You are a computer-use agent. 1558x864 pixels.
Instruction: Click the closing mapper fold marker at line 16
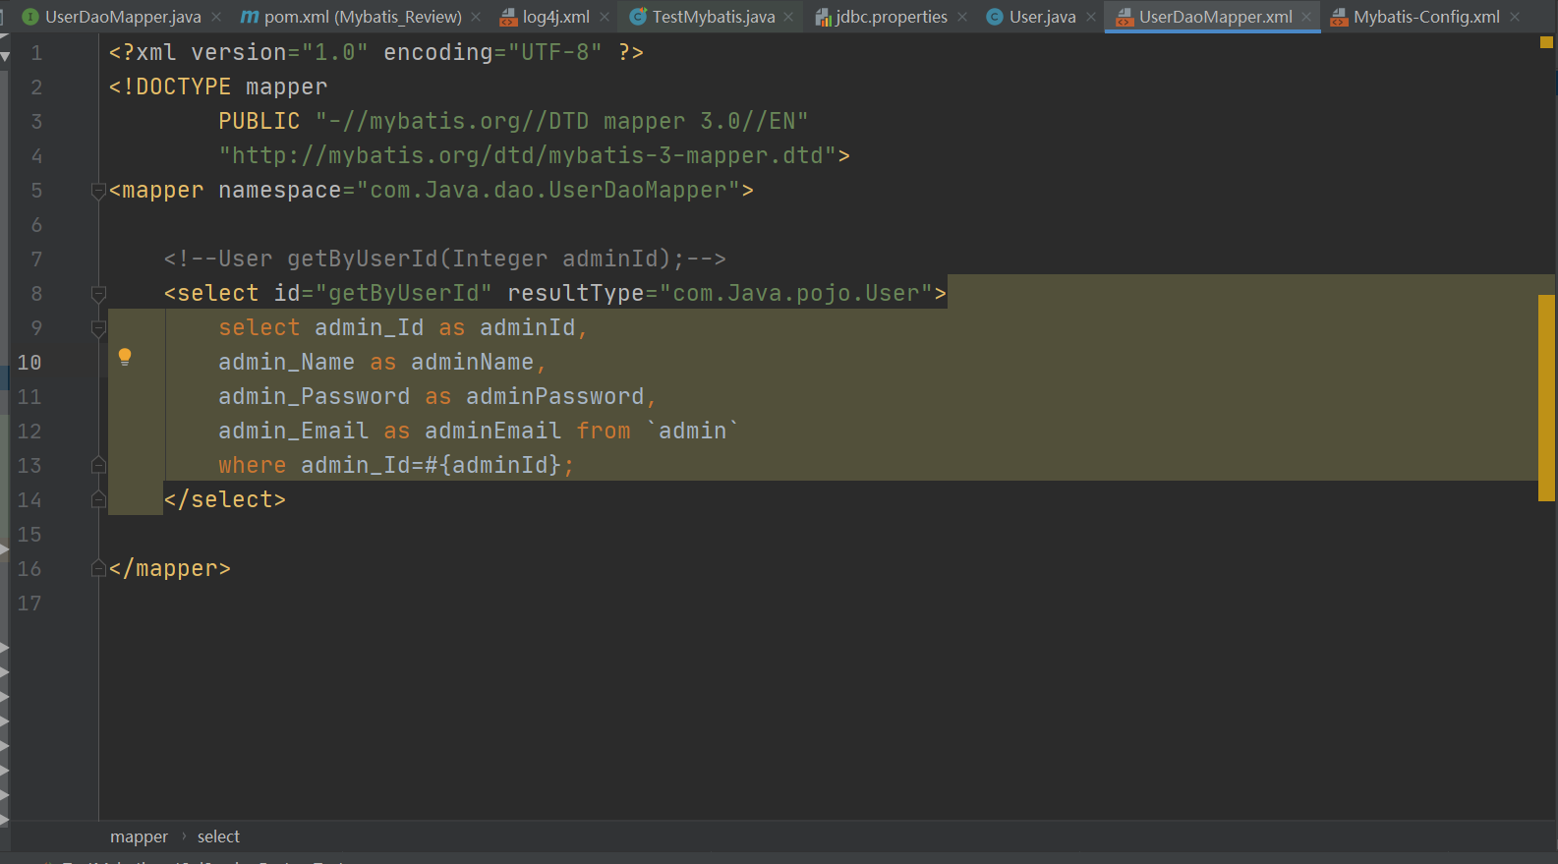tap(98, 568)
